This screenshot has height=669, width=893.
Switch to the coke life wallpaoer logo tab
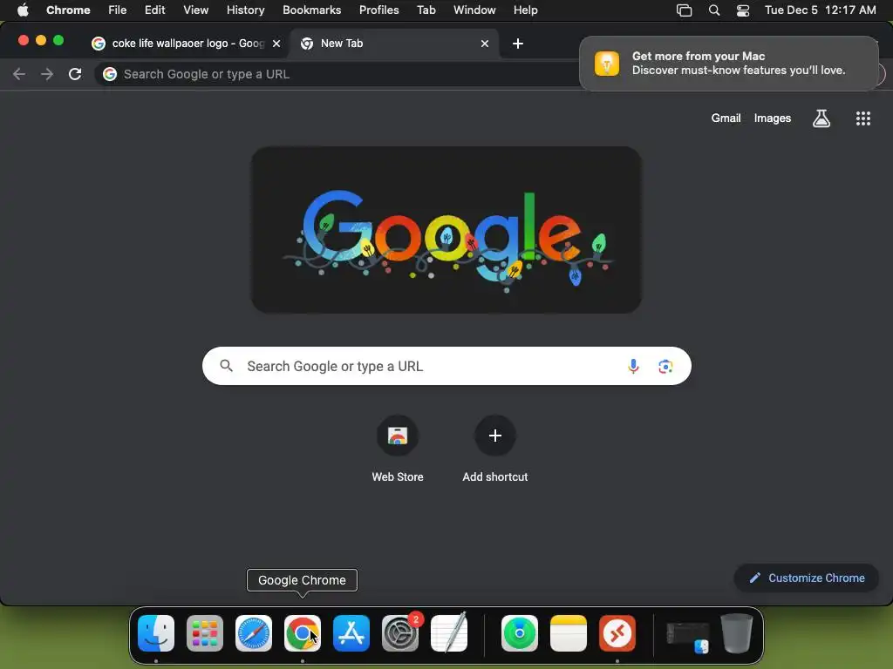pyautogui.click(x=180, y=44)
